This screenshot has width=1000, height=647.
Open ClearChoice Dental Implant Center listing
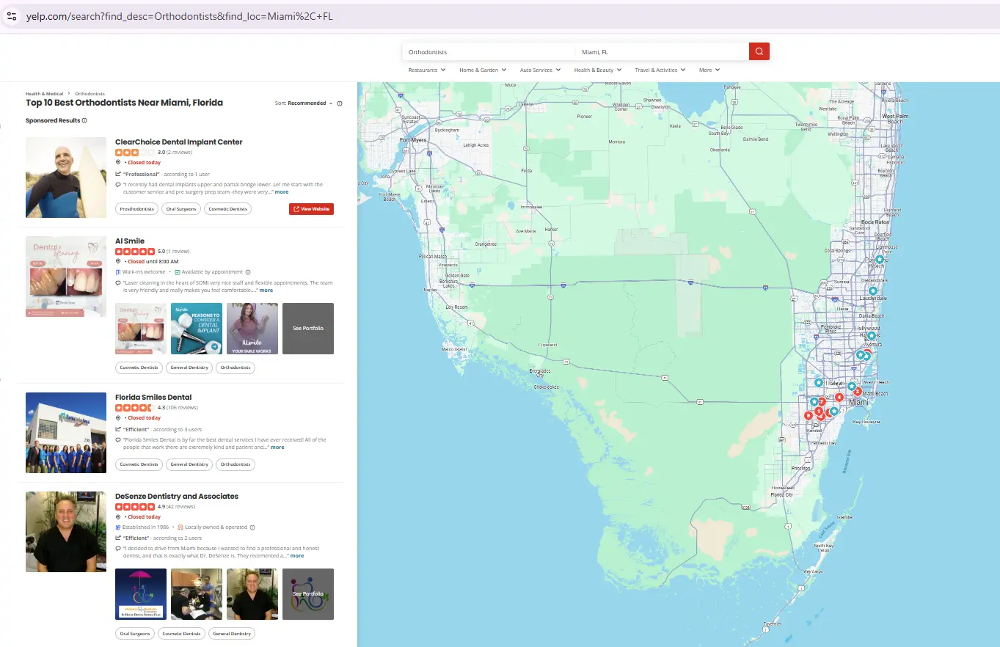(x=179, y=142)
